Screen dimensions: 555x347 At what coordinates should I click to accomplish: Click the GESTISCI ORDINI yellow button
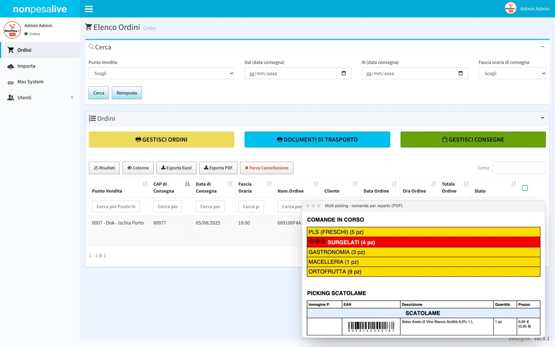(161, 139)
